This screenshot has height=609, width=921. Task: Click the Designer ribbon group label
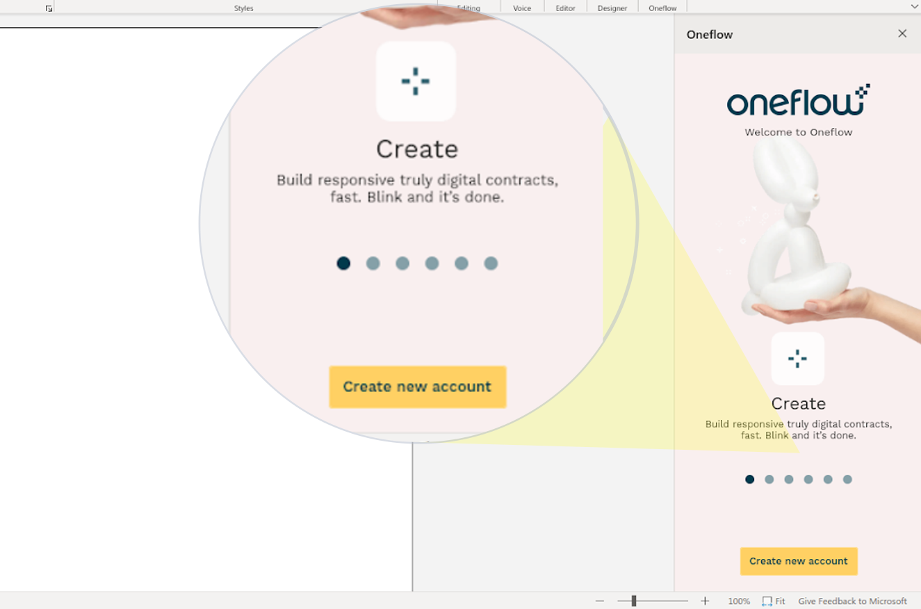tap(612, 8)
